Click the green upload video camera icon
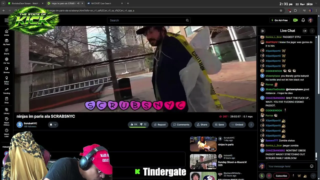The height and width of the screenshot is (180, 320). pos(295,20)
